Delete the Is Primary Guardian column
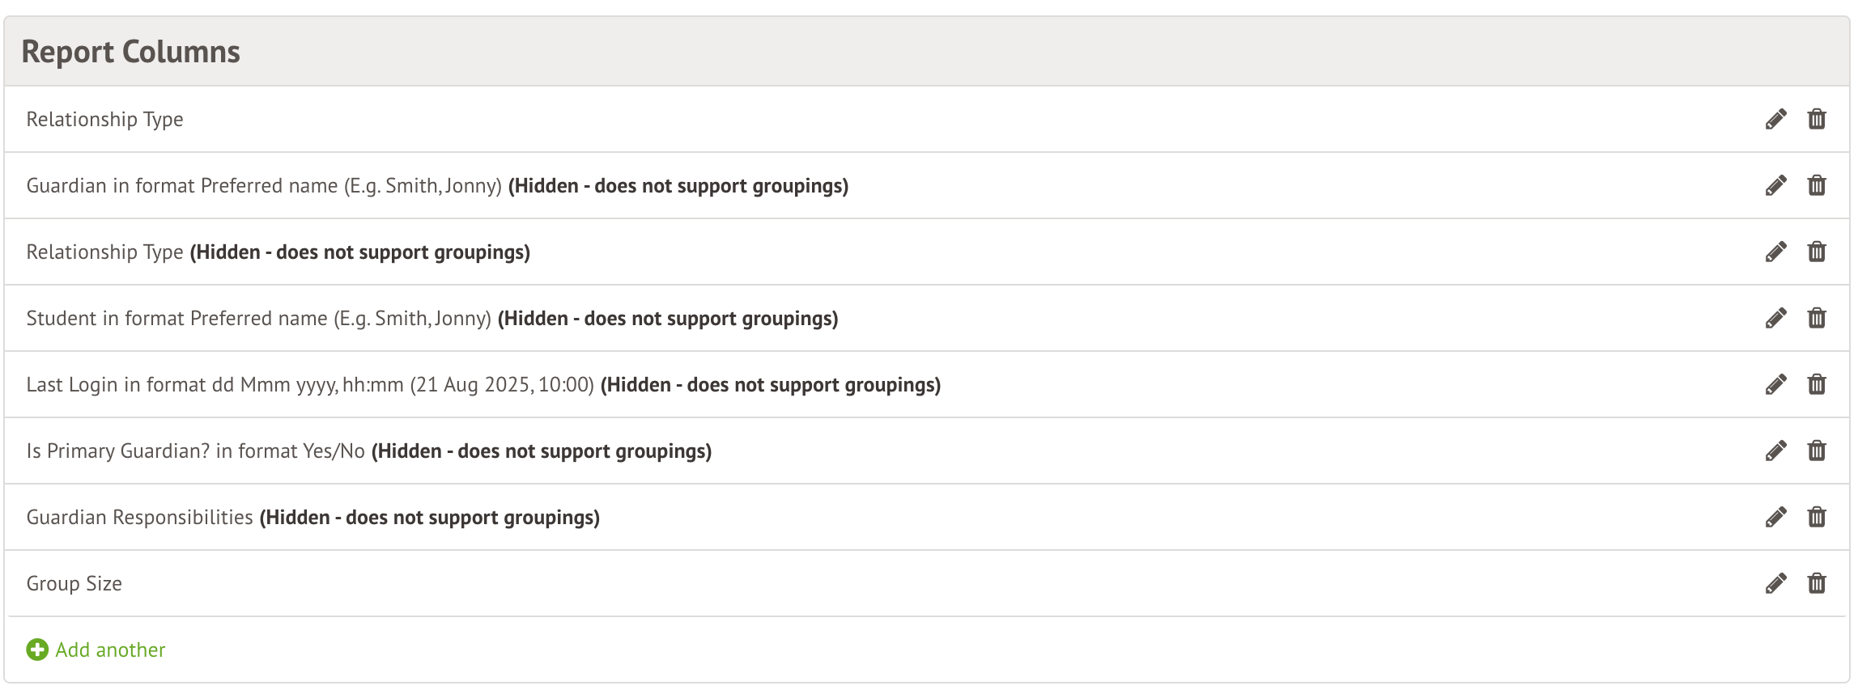The height and width of the screenshot is (694, 1858). coord(1817,451)
